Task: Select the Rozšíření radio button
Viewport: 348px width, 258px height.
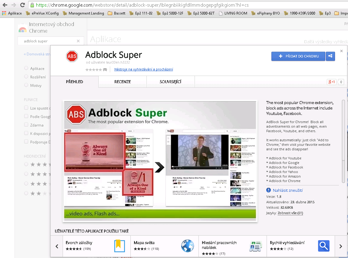Action: point(26,77)
